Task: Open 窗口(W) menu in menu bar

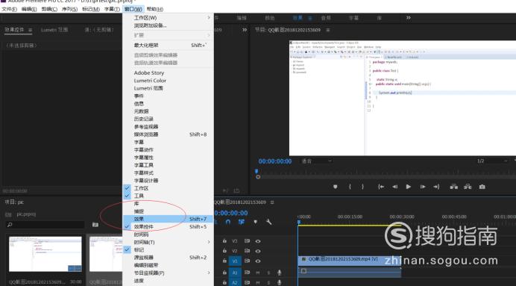Action: coord(133,9)
